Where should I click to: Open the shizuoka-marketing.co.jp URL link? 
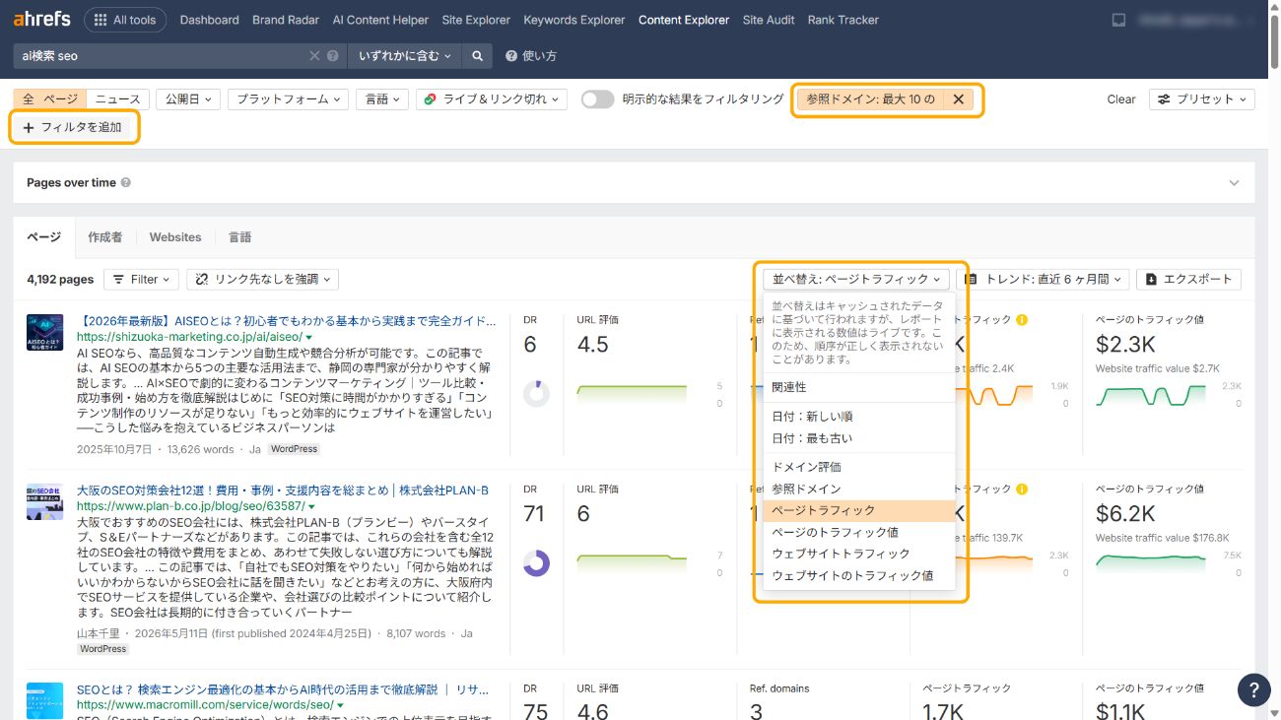(x=189, y=337)
